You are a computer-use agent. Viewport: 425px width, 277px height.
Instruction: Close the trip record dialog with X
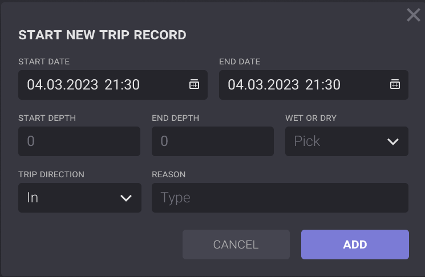[x=413, y=15]
